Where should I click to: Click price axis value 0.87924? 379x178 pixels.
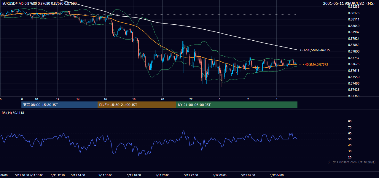(353, 39)
